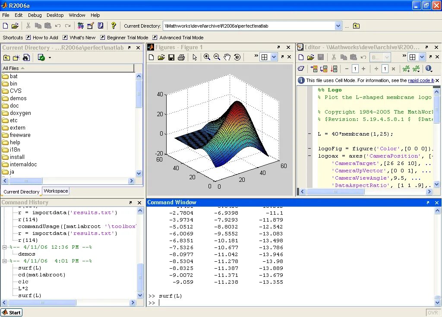This screenshot has height=317, width=442.
Task: Open the Debug menu
Action: coord(35,15)
